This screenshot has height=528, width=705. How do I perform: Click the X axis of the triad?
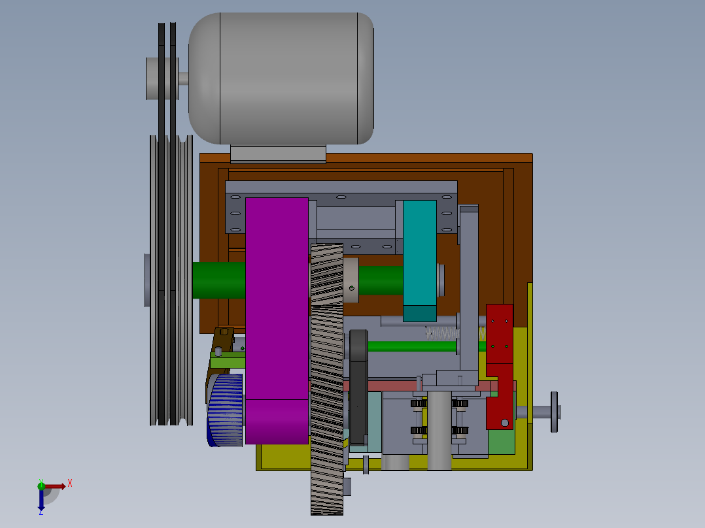(x=56, y=486)
